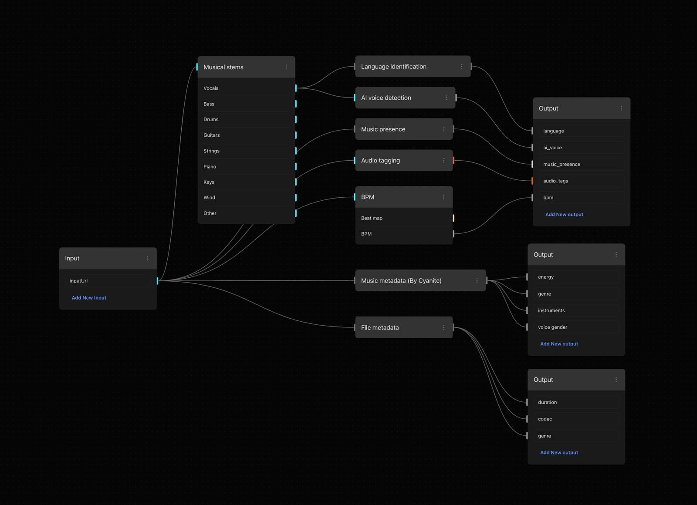Image resolution: width=697 pixels, height=505 pixels.
Task: Select the inputUrl field in Input node
Action: [x=108, y=281]
